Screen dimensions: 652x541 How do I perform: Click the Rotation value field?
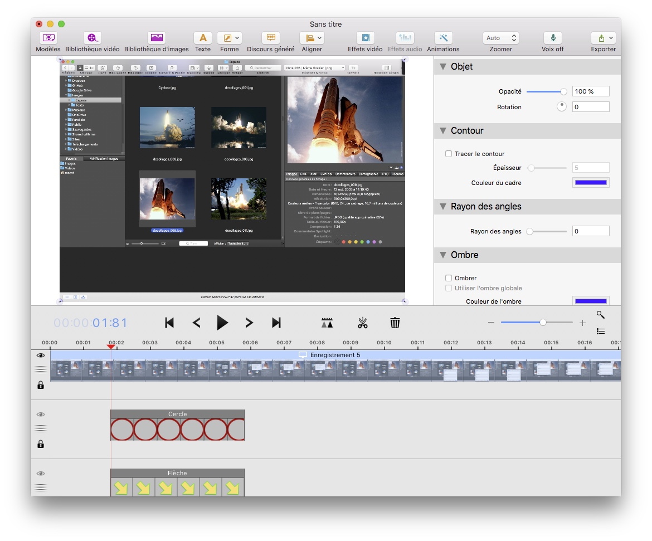591,107
